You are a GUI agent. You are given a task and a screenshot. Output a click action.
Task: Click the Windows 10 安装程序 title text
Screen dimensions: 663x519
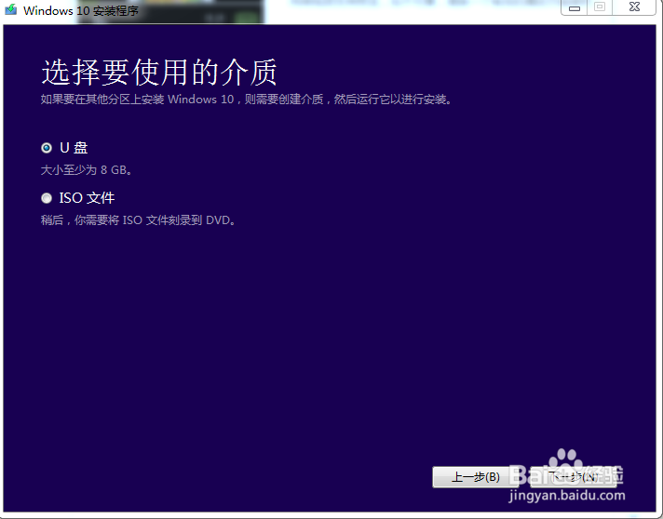[81, 10]
